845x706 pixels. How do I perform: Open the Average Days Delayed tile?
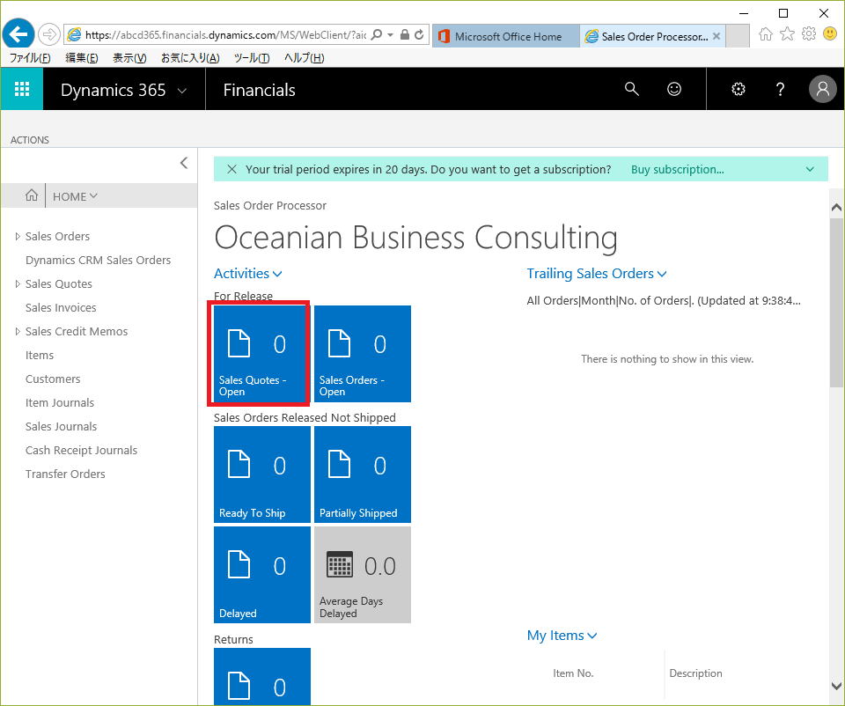(x=363, y=575)
